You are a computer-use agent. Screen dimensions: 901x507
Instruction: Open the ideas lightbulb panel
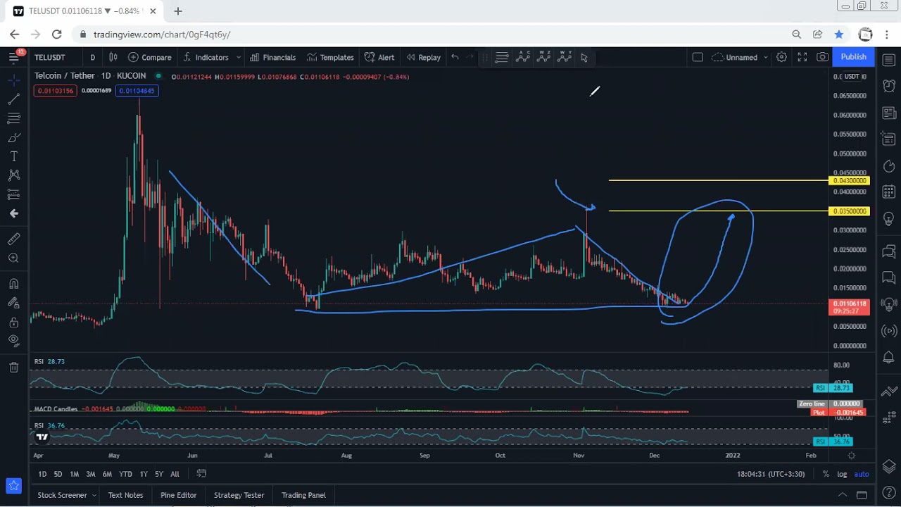pyautogui.click(x=888, y=219)
